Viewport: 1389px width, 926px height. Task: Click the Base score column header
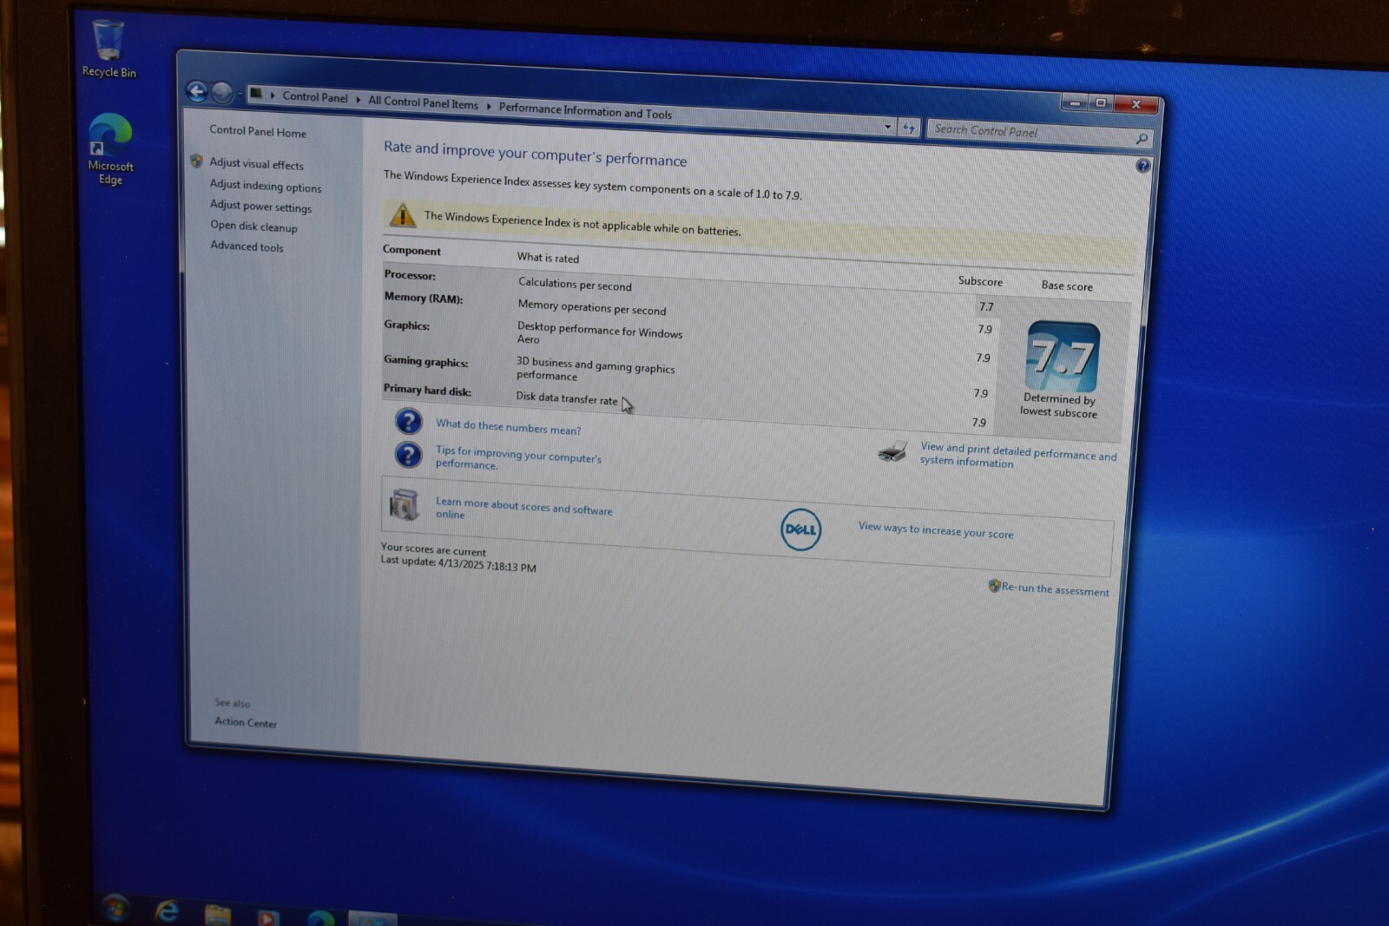click(1067, 286)
